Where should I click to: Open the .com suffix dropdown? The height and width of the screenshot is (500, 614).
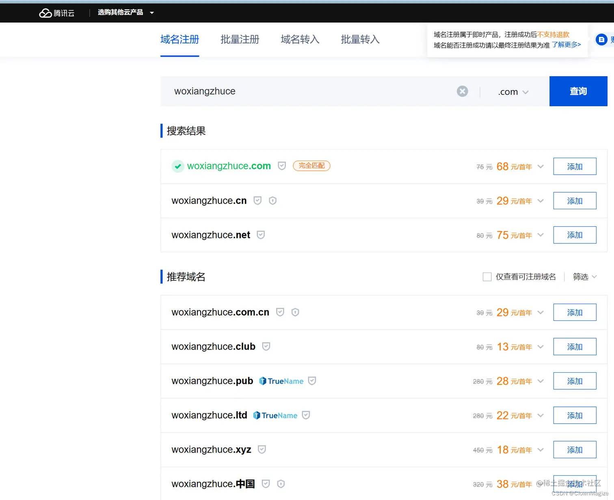[513, 91]
